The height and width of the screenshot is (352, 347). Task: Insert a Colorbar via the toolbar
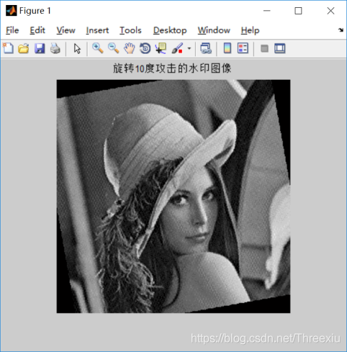coord(227,48)
